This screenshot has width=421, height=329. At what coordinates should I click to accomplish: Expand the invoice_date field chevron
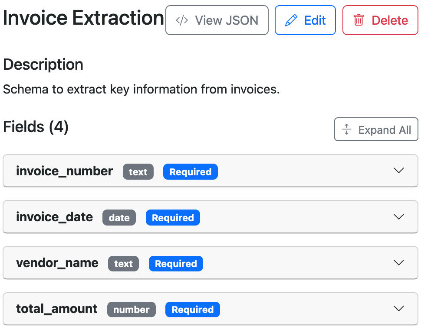click(398, 216)
